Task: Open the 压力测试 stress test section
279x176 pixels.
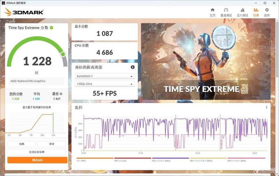Action: (242, 13)
